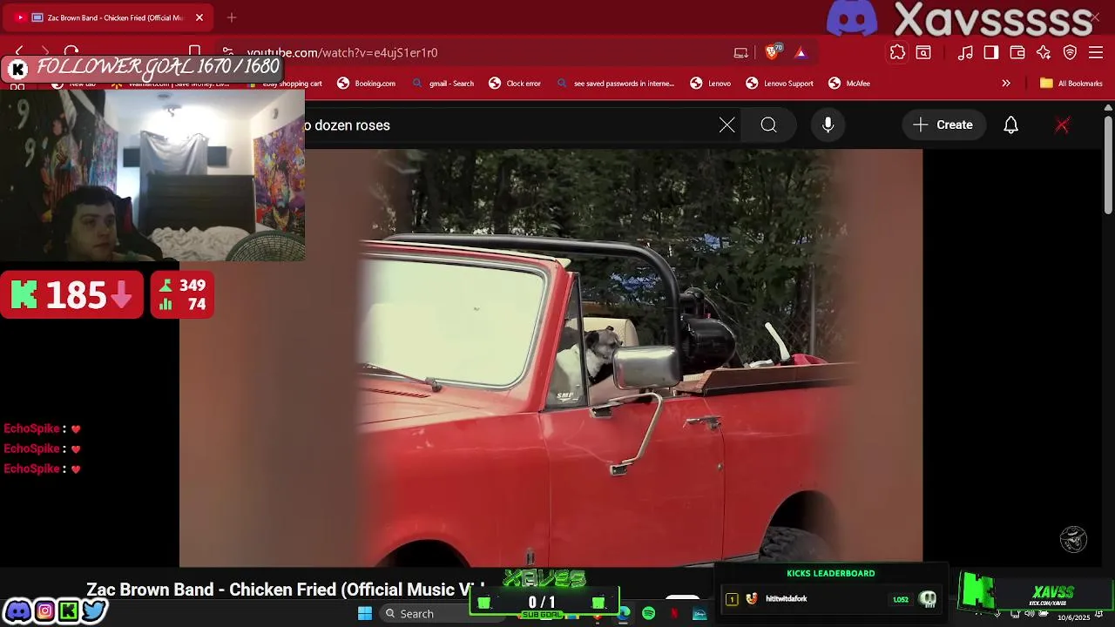Viewport: 1115px width, 627px height.
Task: Open Netflix from the taskbar
Action: coord(674,613)
